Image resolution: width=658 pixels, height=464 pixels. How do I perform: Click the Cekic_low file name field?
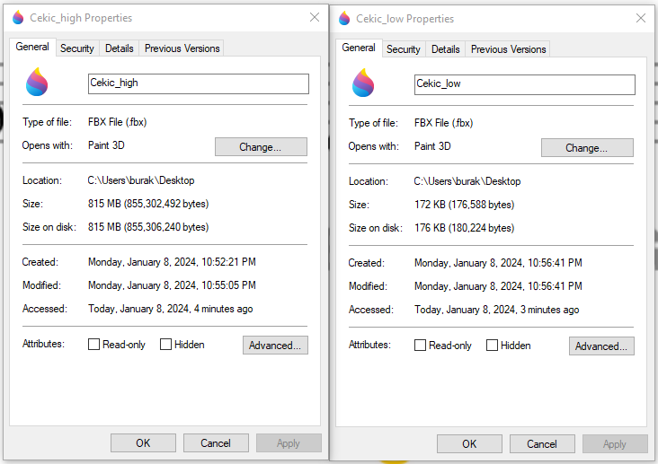[x=525, y=84]
